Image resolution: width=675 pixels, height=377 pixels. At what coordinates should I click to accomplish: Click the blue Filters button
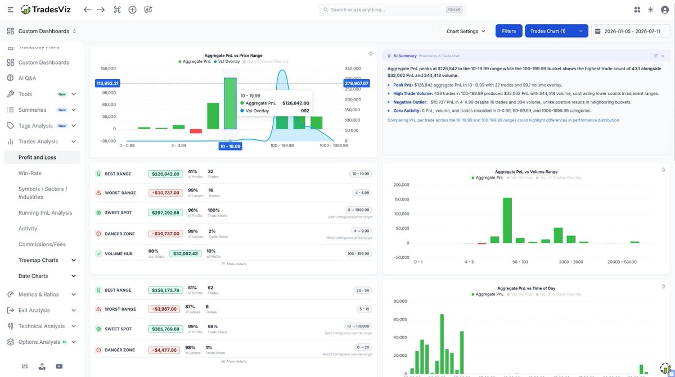coord(508,31)
